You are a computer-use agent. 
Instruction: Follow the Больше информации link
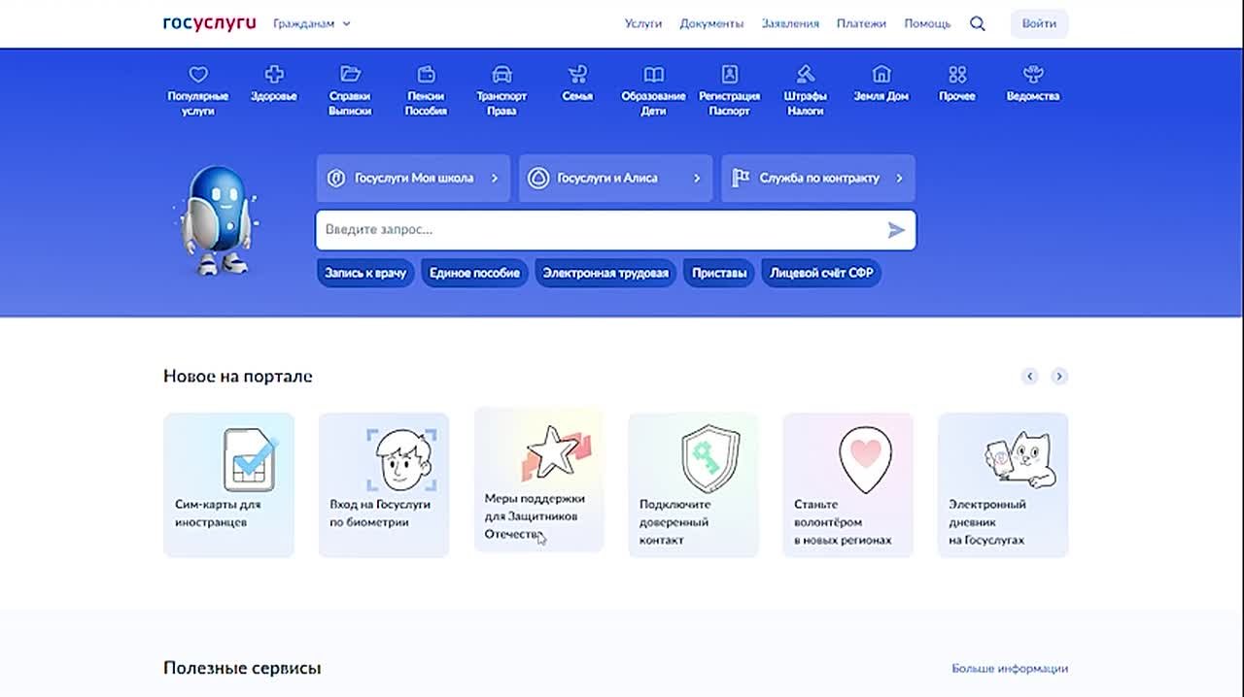point(1009,668)
